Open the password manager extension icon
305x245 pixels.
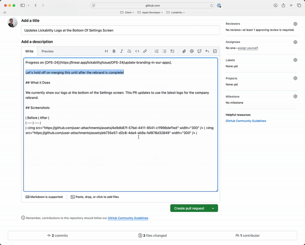click(219, 6)
